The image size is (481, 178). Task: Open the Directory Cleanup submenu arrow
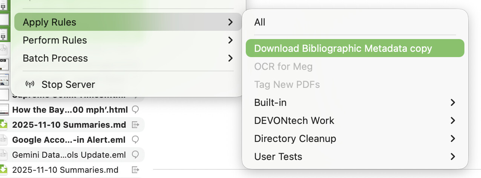point(453,139)
